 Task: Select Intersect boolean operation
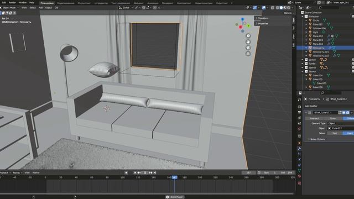point(315,118)
